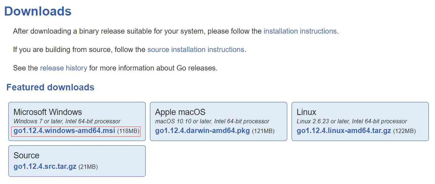435x184 pixels.
Task: Click the Downloads page title
Action: pyautogui.click(x=38, y=11)
